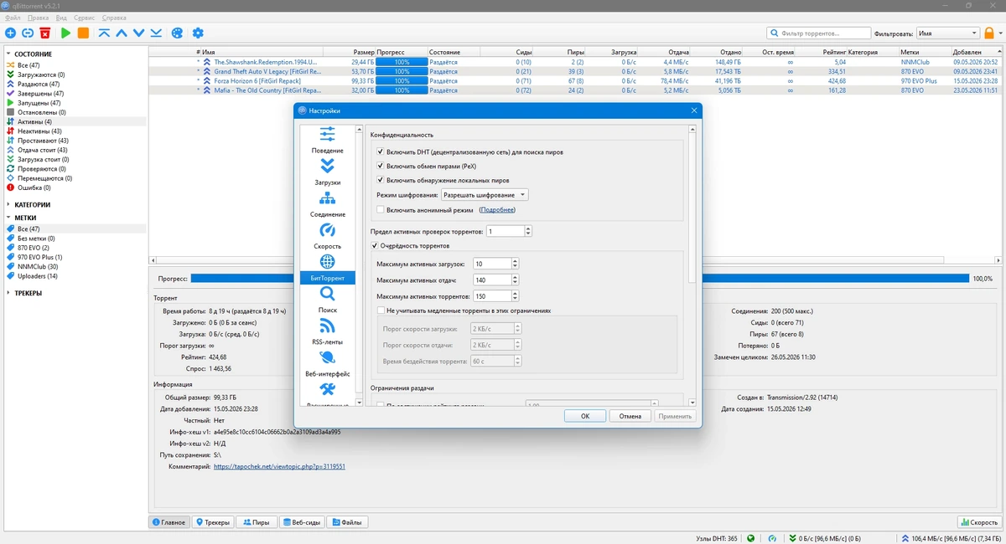Open the Сервис menu
The width and height of the screenshot is (1006, 544).
click(84, 18)
